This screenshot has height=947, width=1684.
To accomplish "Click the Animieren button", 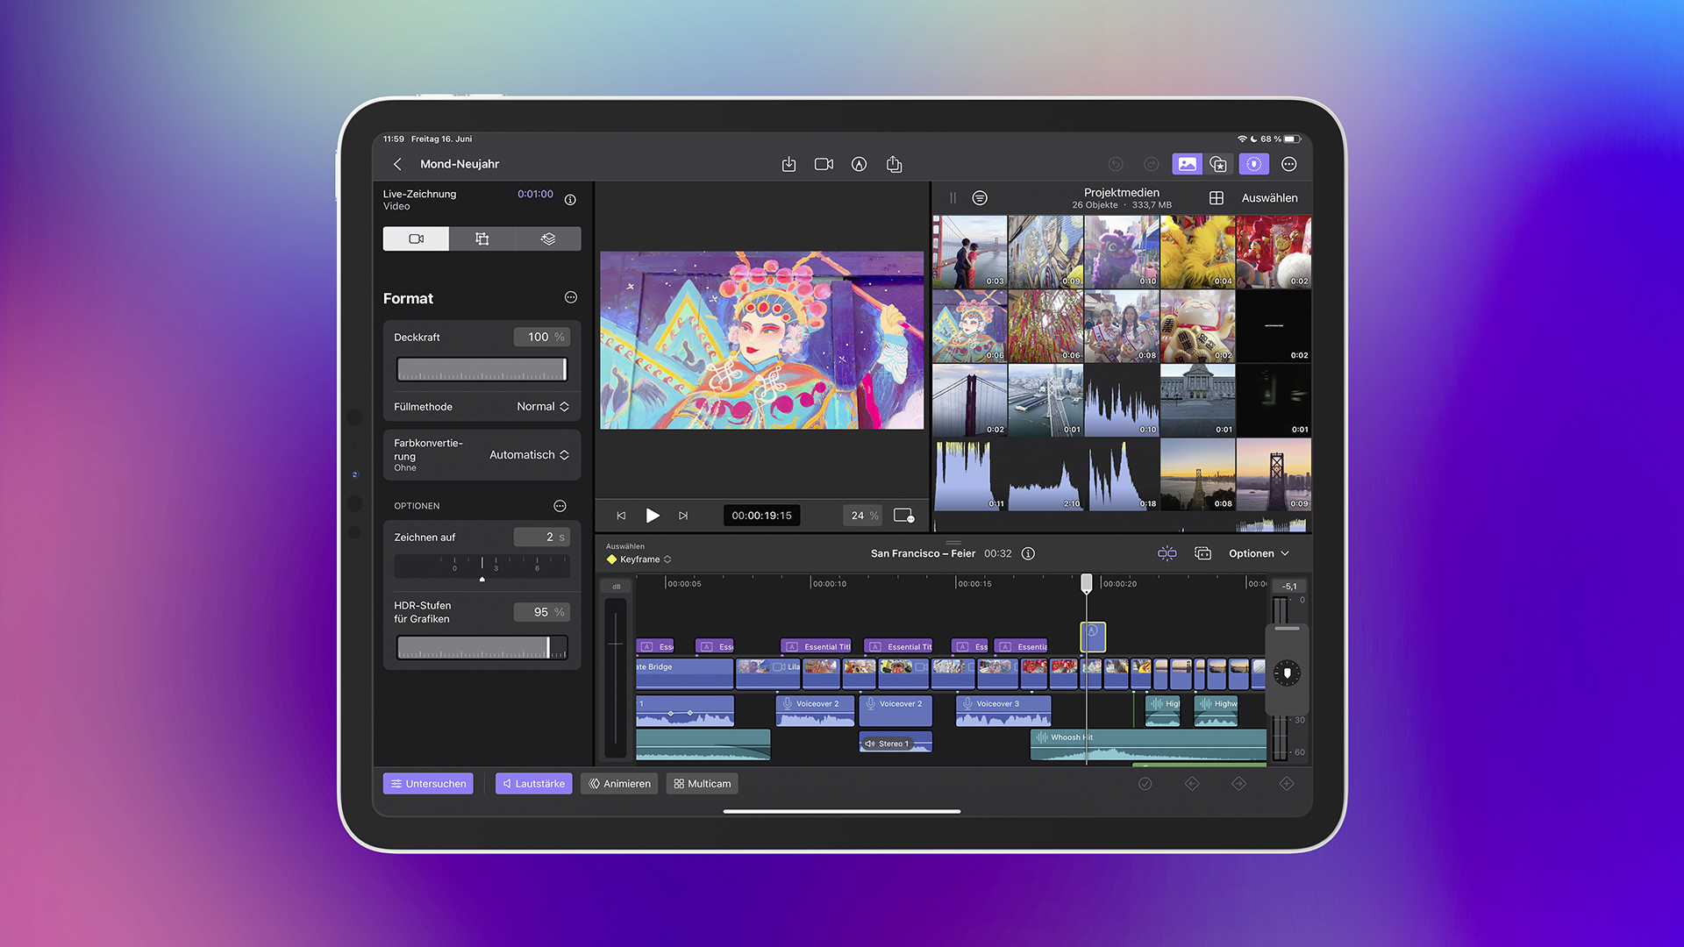I will [619, 784].
